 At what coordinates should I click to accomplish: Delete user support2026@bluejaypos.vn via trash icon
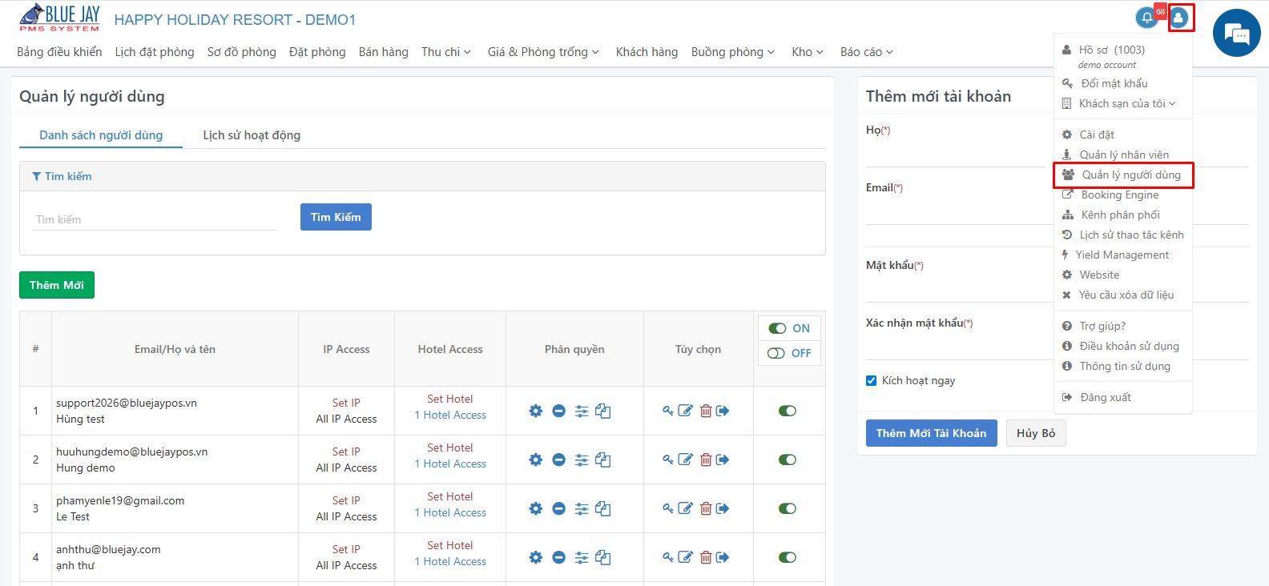(706, 411)
